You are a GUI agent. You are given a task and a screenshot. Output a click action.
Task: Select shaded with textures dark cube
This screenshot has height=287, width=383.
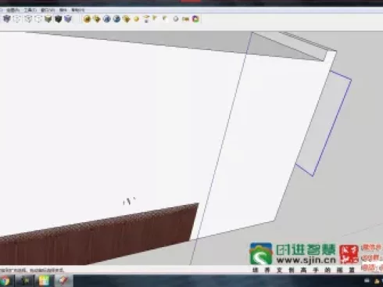click(x=58, y=19)
